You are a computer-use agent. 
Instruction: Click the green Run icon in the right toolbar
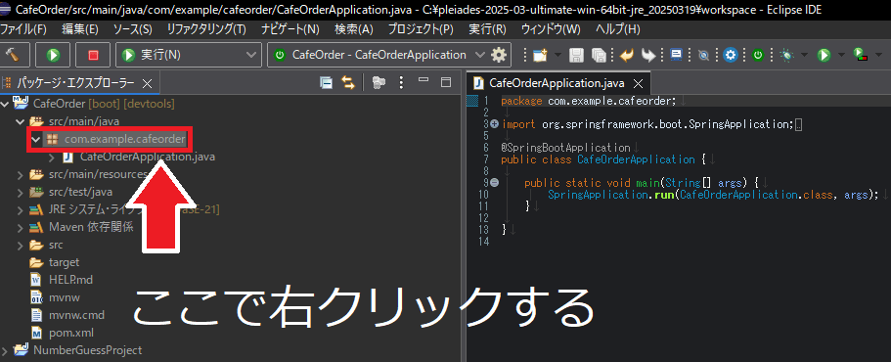coord(824,55)
